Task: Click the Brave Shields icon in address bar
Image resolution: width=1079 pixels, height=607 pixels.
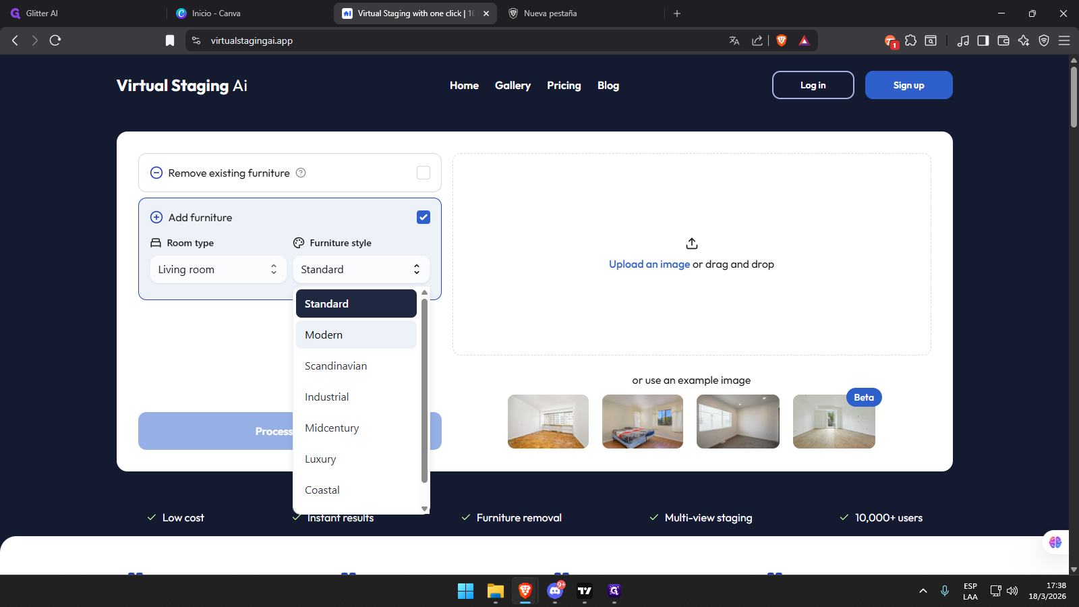Action: 782,40
